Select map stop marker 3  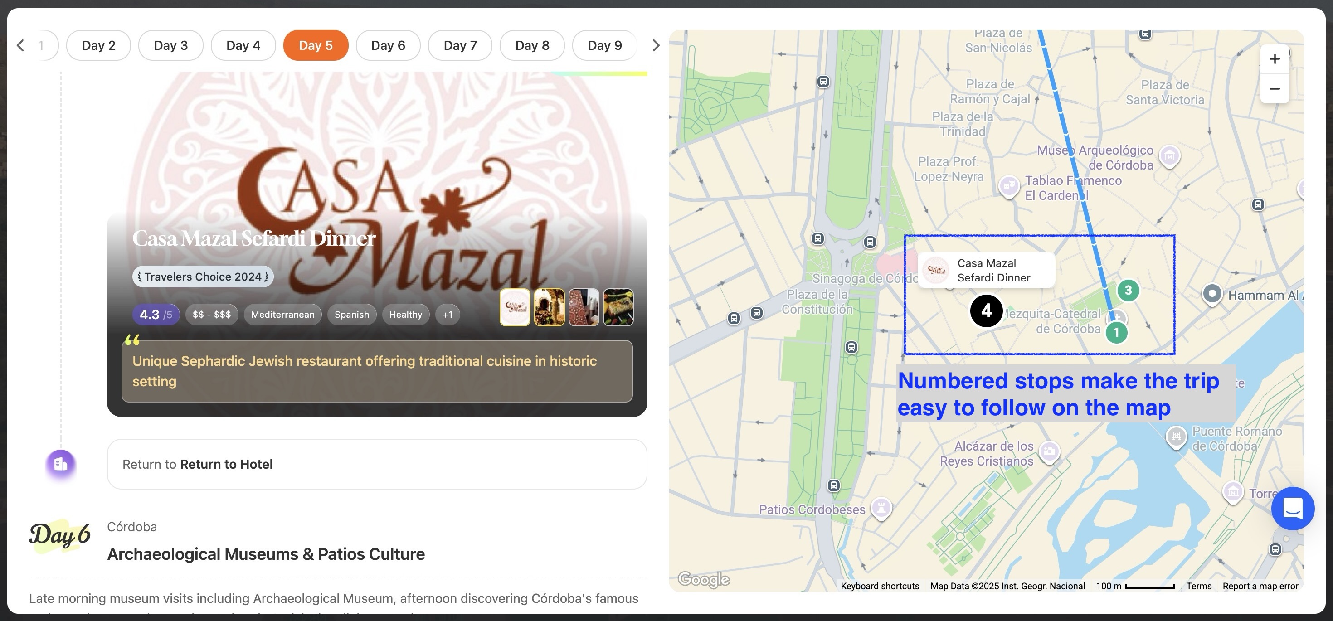[1128, 290]
